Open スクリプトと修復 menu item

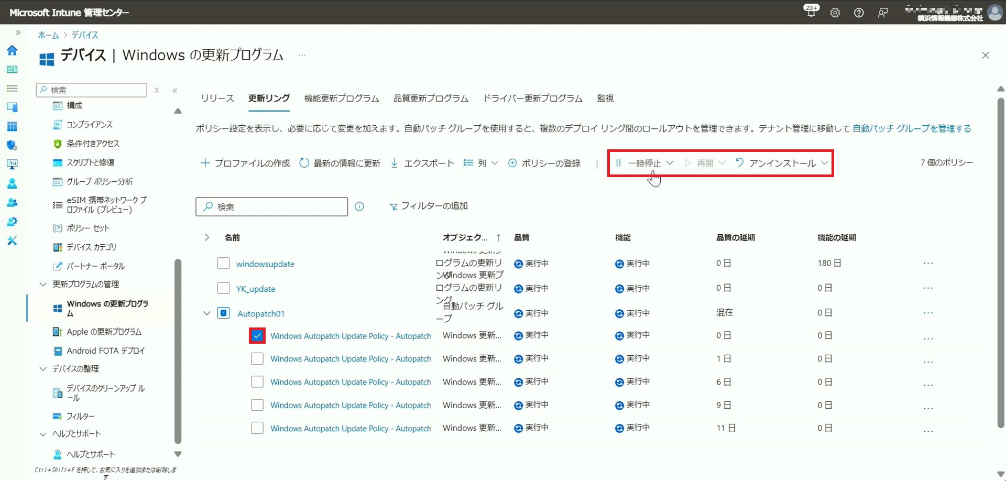point(90,162)
